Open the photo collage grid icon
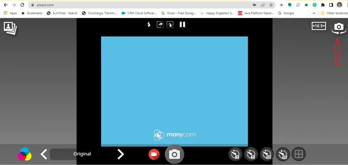This screenshot has height=165, width=348. coord(299,154)
